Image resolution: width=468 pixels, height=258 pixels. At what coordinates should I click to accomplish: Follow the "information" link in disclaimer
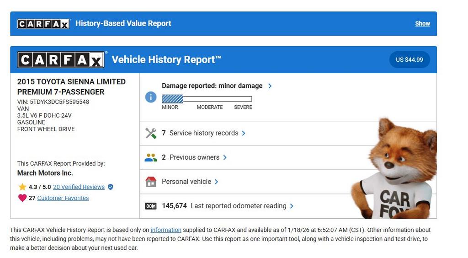pyautogui.click(x=166, y=230)
